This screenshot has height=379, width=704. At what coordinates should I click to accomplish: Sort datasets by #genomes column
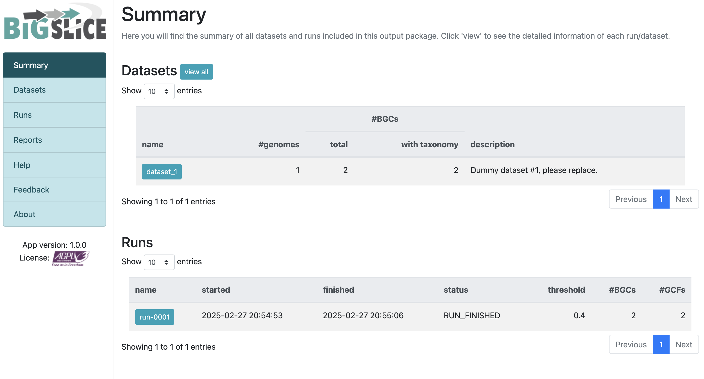(x=278, y=144)
